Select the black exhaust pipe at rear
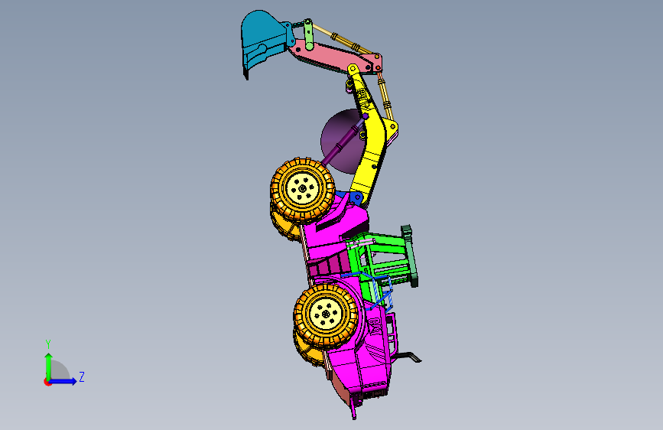The height and width of the screenshot is (430, 663). tap(407, 357)
